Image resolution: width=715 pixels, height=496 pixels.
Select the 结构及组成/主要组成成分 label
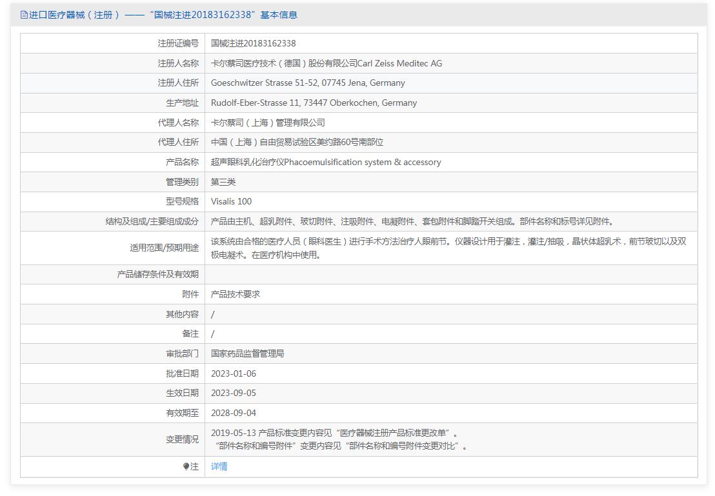[152, 222]
